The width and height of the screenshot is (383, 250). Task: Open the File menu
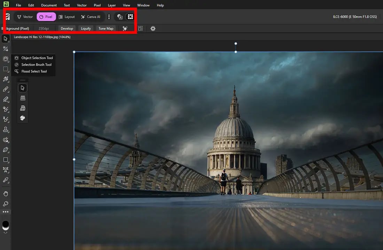click(18, 5)
